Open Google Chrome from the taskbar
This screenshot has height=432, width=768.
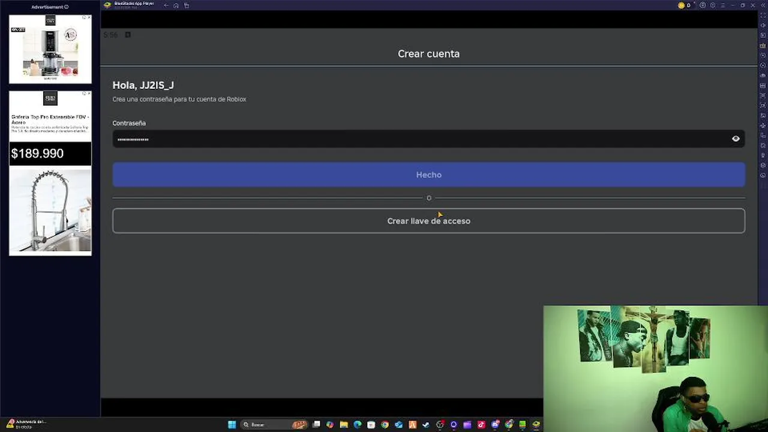point(385,425)
